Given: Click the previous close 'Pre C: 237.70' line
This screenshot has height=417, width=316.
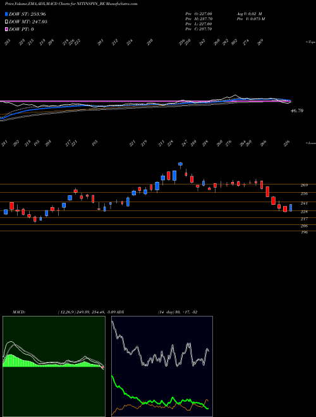Looking at the screenshot, I should 198,29.
